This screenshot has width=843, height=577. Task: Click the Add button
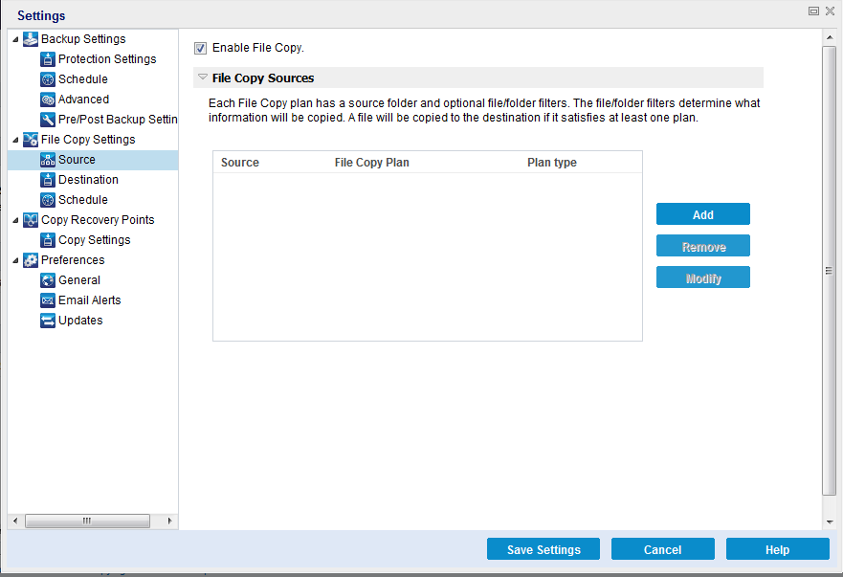(702, 213)
